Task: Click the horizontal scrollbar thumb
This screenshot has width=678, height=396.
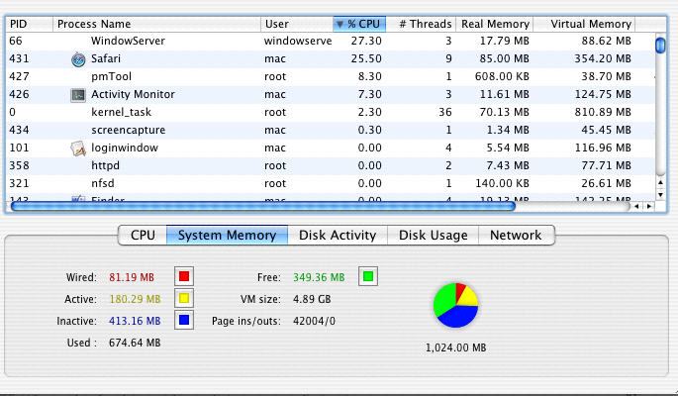Action: [263, 207]
